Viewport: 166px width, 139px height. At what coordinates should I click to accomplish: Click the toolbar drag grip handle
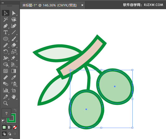9,6
